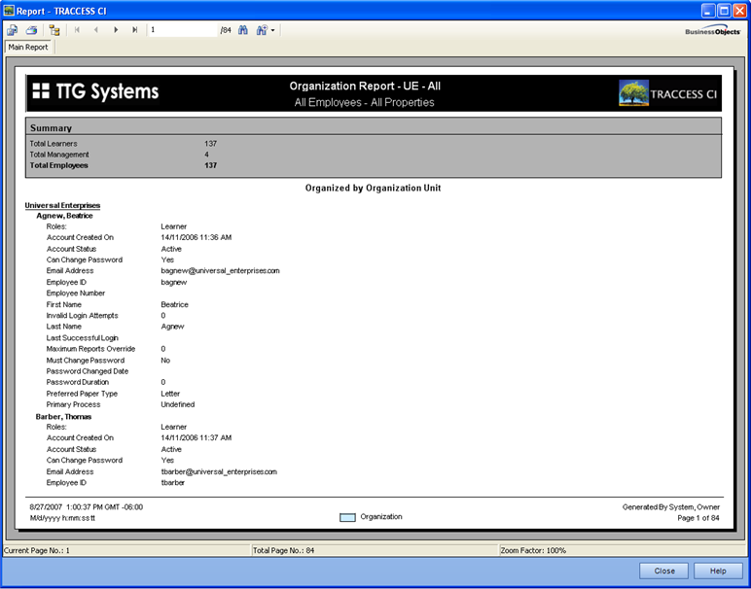The image size is (751, 589).
Task: Click the Undefined value
Action: pyautogui.click(x=178, y=404)
